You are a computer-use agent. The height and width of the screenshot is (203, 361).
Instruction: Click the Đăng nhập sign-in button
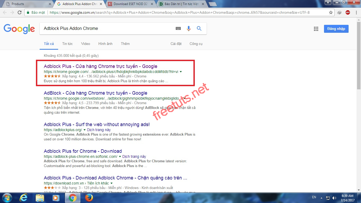pyautogui.click(x=336, y=29)
